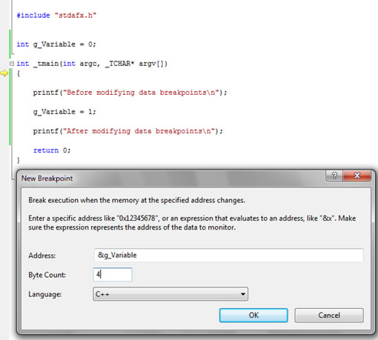378x340 pixels.
Task: Click the Address label
Action: [42, 256]
